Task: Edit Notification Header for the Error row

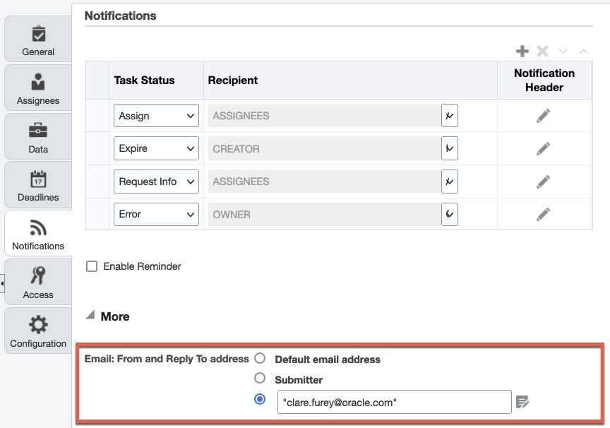Action: tap(544, 214)
